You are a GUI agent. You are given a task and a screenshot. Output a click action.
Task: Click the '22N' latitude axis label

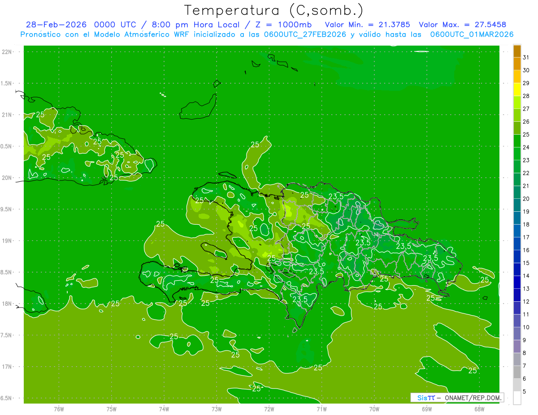[x=7, y=52]
